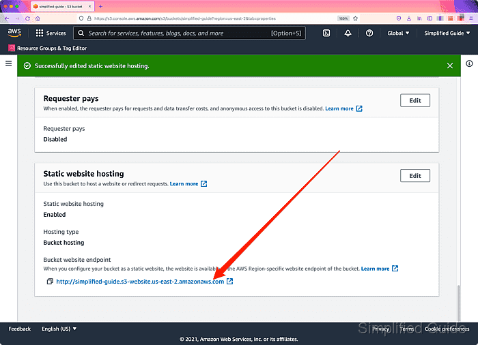Open Learn more for Static website hosting
The width and height of the screenshot is (478, 345).
[188, 183]
